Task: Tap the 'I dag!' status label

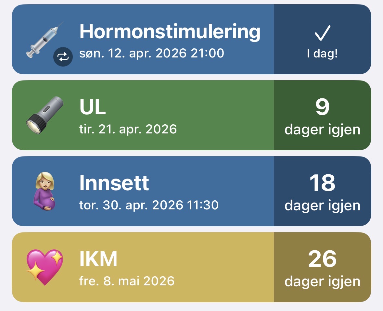Action: tap(322, 54)
